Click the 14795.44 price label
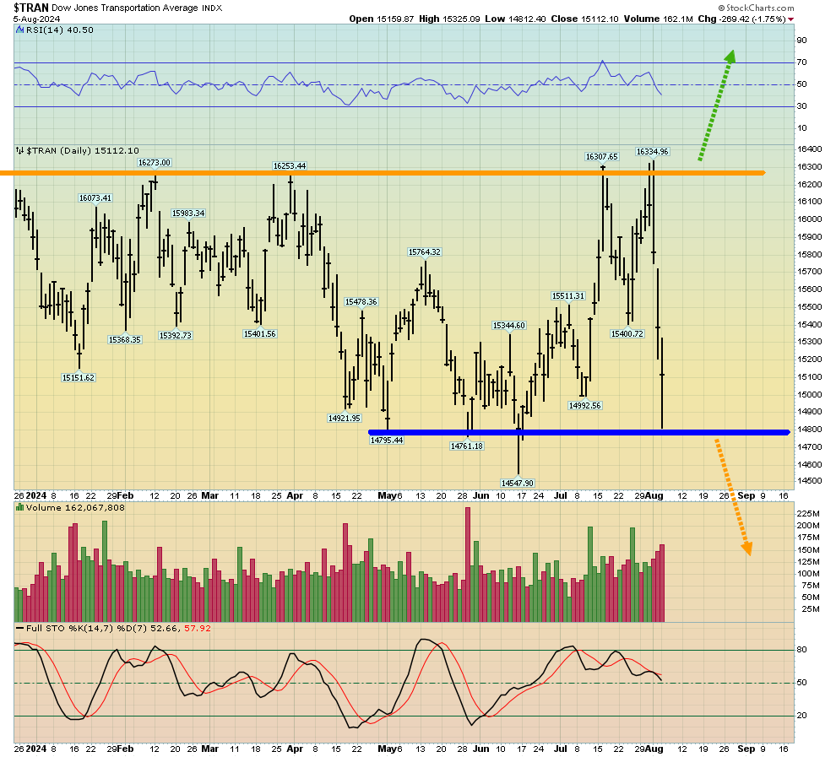 pos(387,440)
